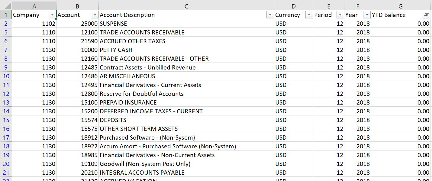Click the Currency header cell
432x181 pixels.
(294, 15)
